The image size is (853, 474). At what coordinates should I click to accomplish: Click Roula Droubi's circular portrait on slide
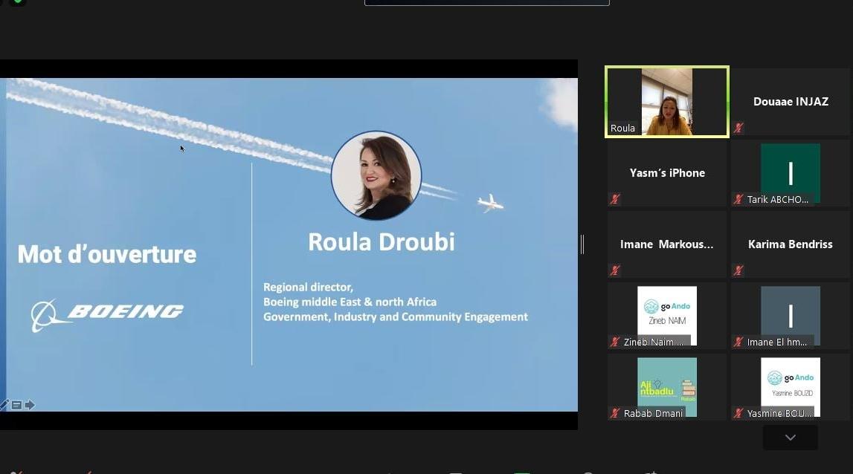click(x=376, y=175)
